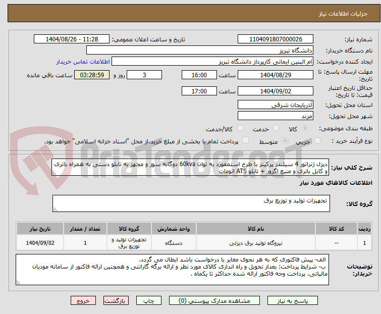Click the ایجاد کننده درخواست field
This screenshot has height=314, width=381.
point(212,62)
